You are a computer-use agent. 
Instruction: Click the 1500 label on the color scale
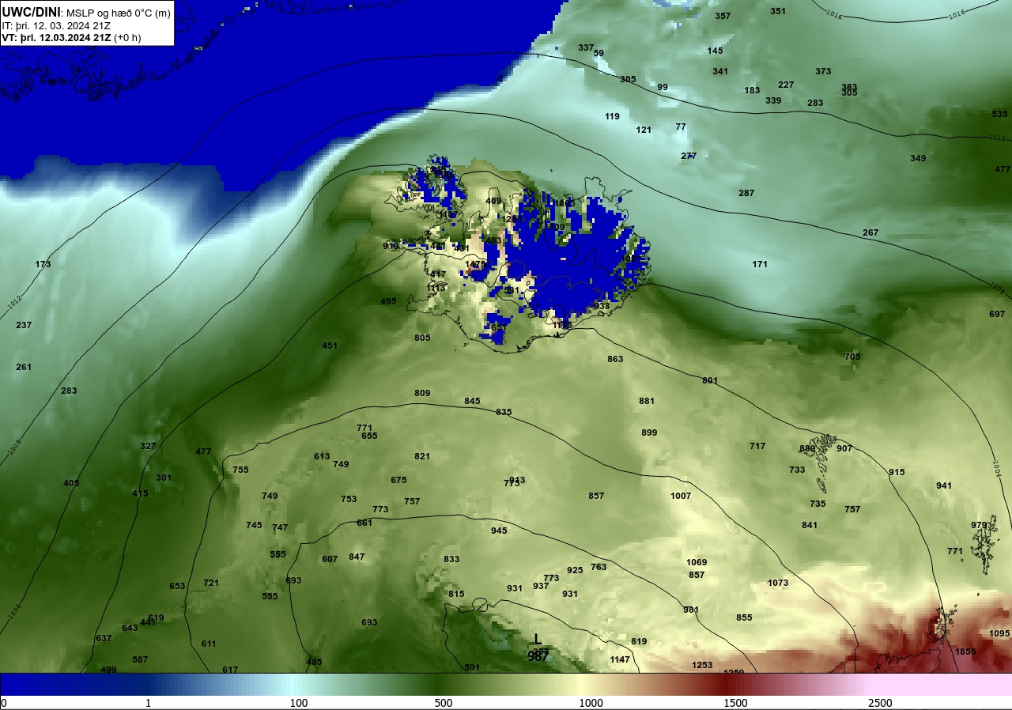[735, 703]
